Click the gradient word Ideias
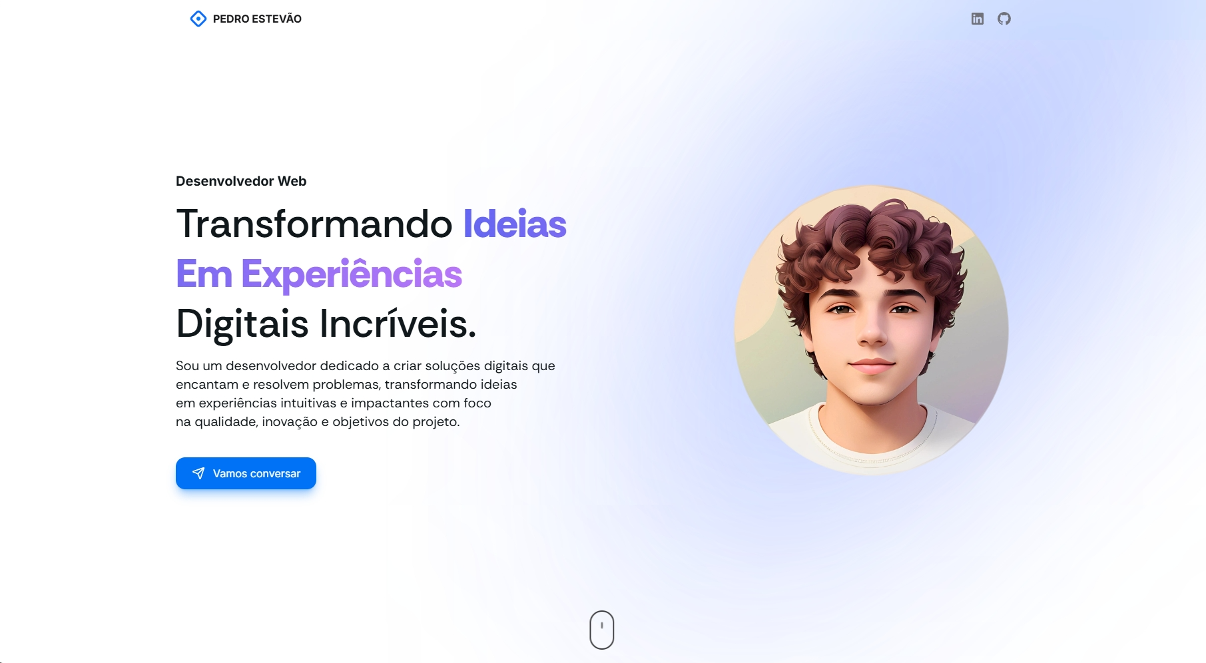Screen dimensions: 1206x663 (x=515, y=224)
